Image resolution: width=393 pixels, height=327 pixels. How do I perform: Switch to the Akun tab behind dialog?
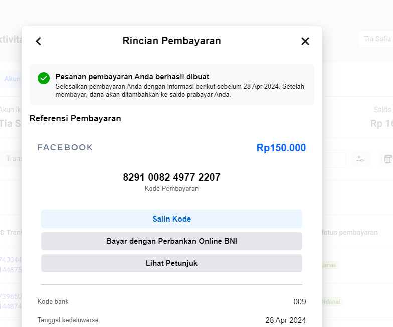coord(12,79)
